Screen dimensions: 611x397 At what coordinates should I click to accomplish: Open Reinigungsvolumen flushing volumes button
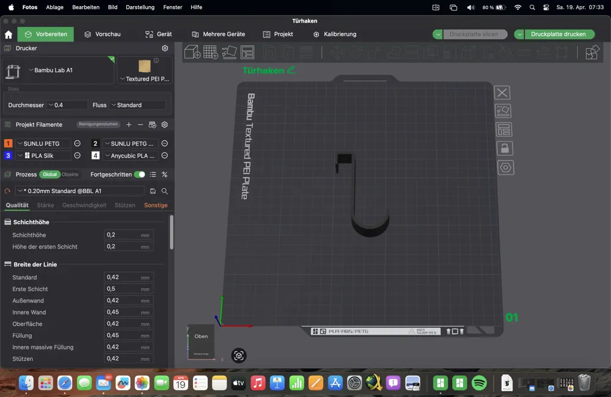pyautogui.click(x=98, y=124)
